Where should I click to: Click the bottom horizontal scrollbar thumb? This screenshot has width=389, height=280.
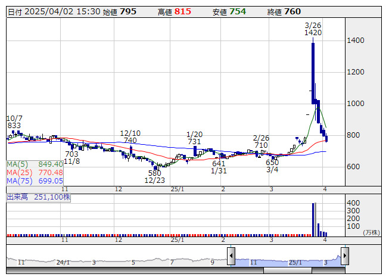tap(288, 270)
